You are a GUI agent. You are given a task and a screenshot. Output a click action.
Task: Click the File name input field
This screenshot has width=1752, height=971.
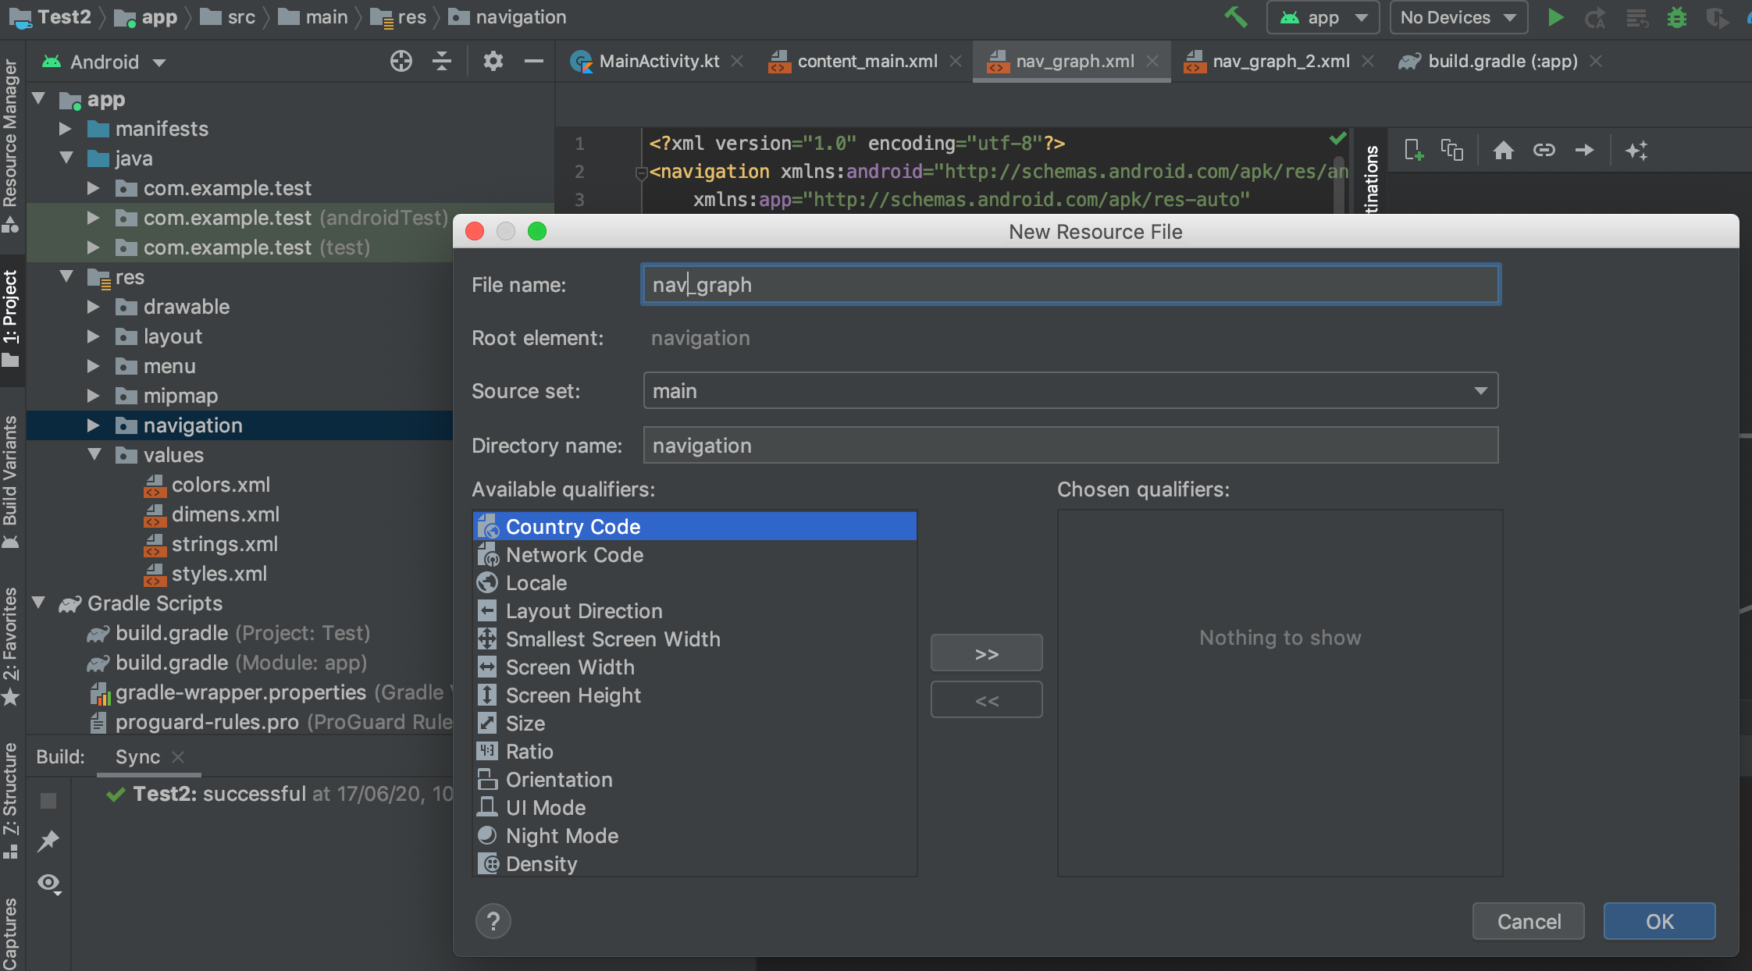pos(1070,285)
